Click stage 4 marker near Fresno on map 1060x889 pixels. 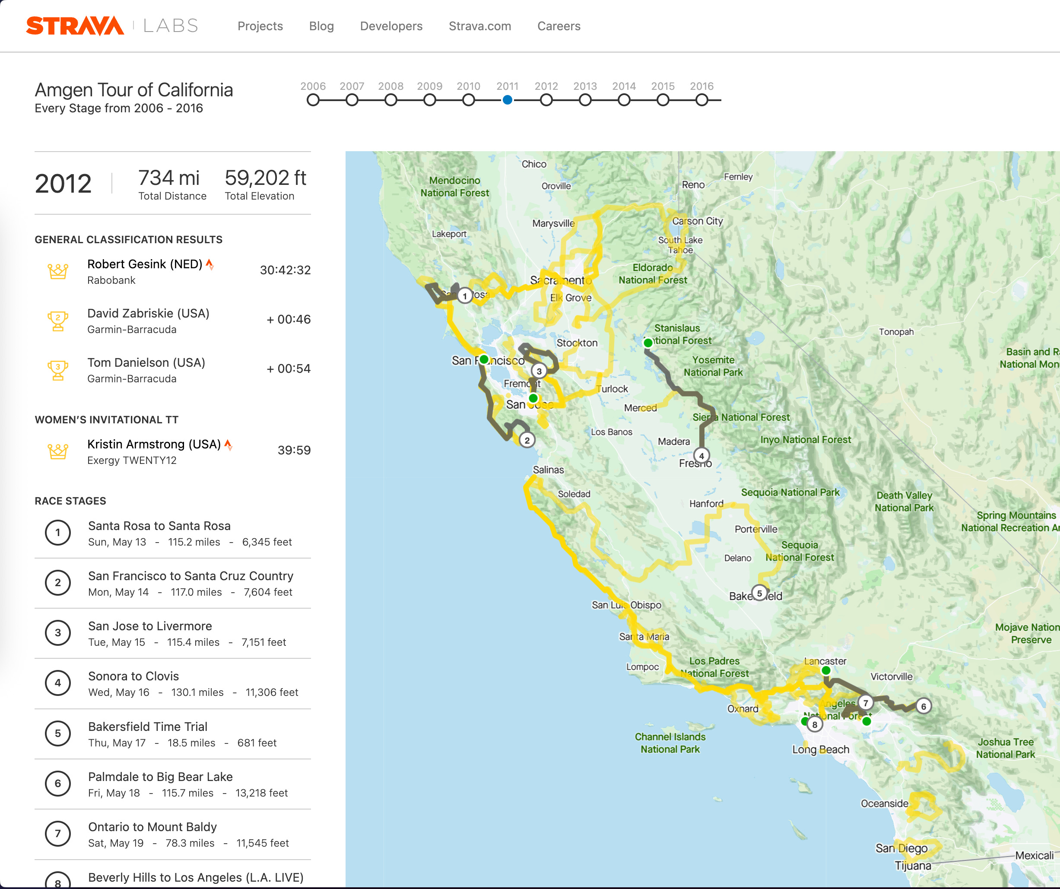coord(701,455)
